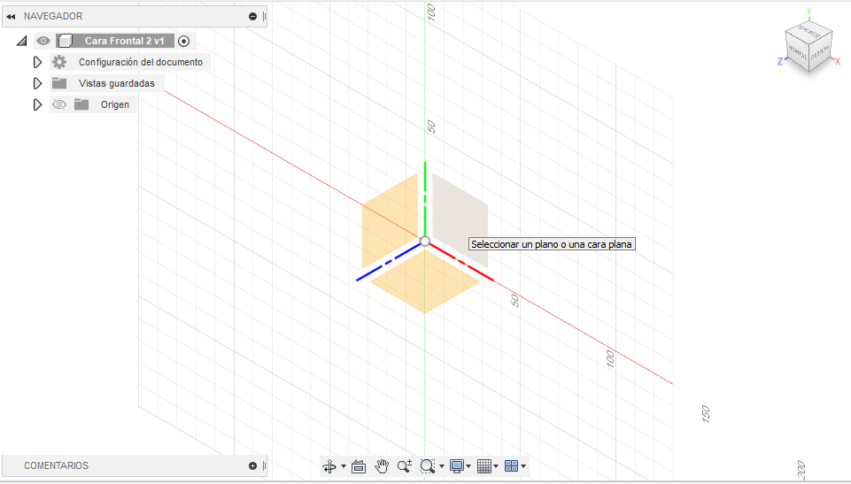The width and height of the screenshot is (851, 484).
Task: Expand the Grid and Snaps dropdown arrow
Action: [x=496, y=466]
